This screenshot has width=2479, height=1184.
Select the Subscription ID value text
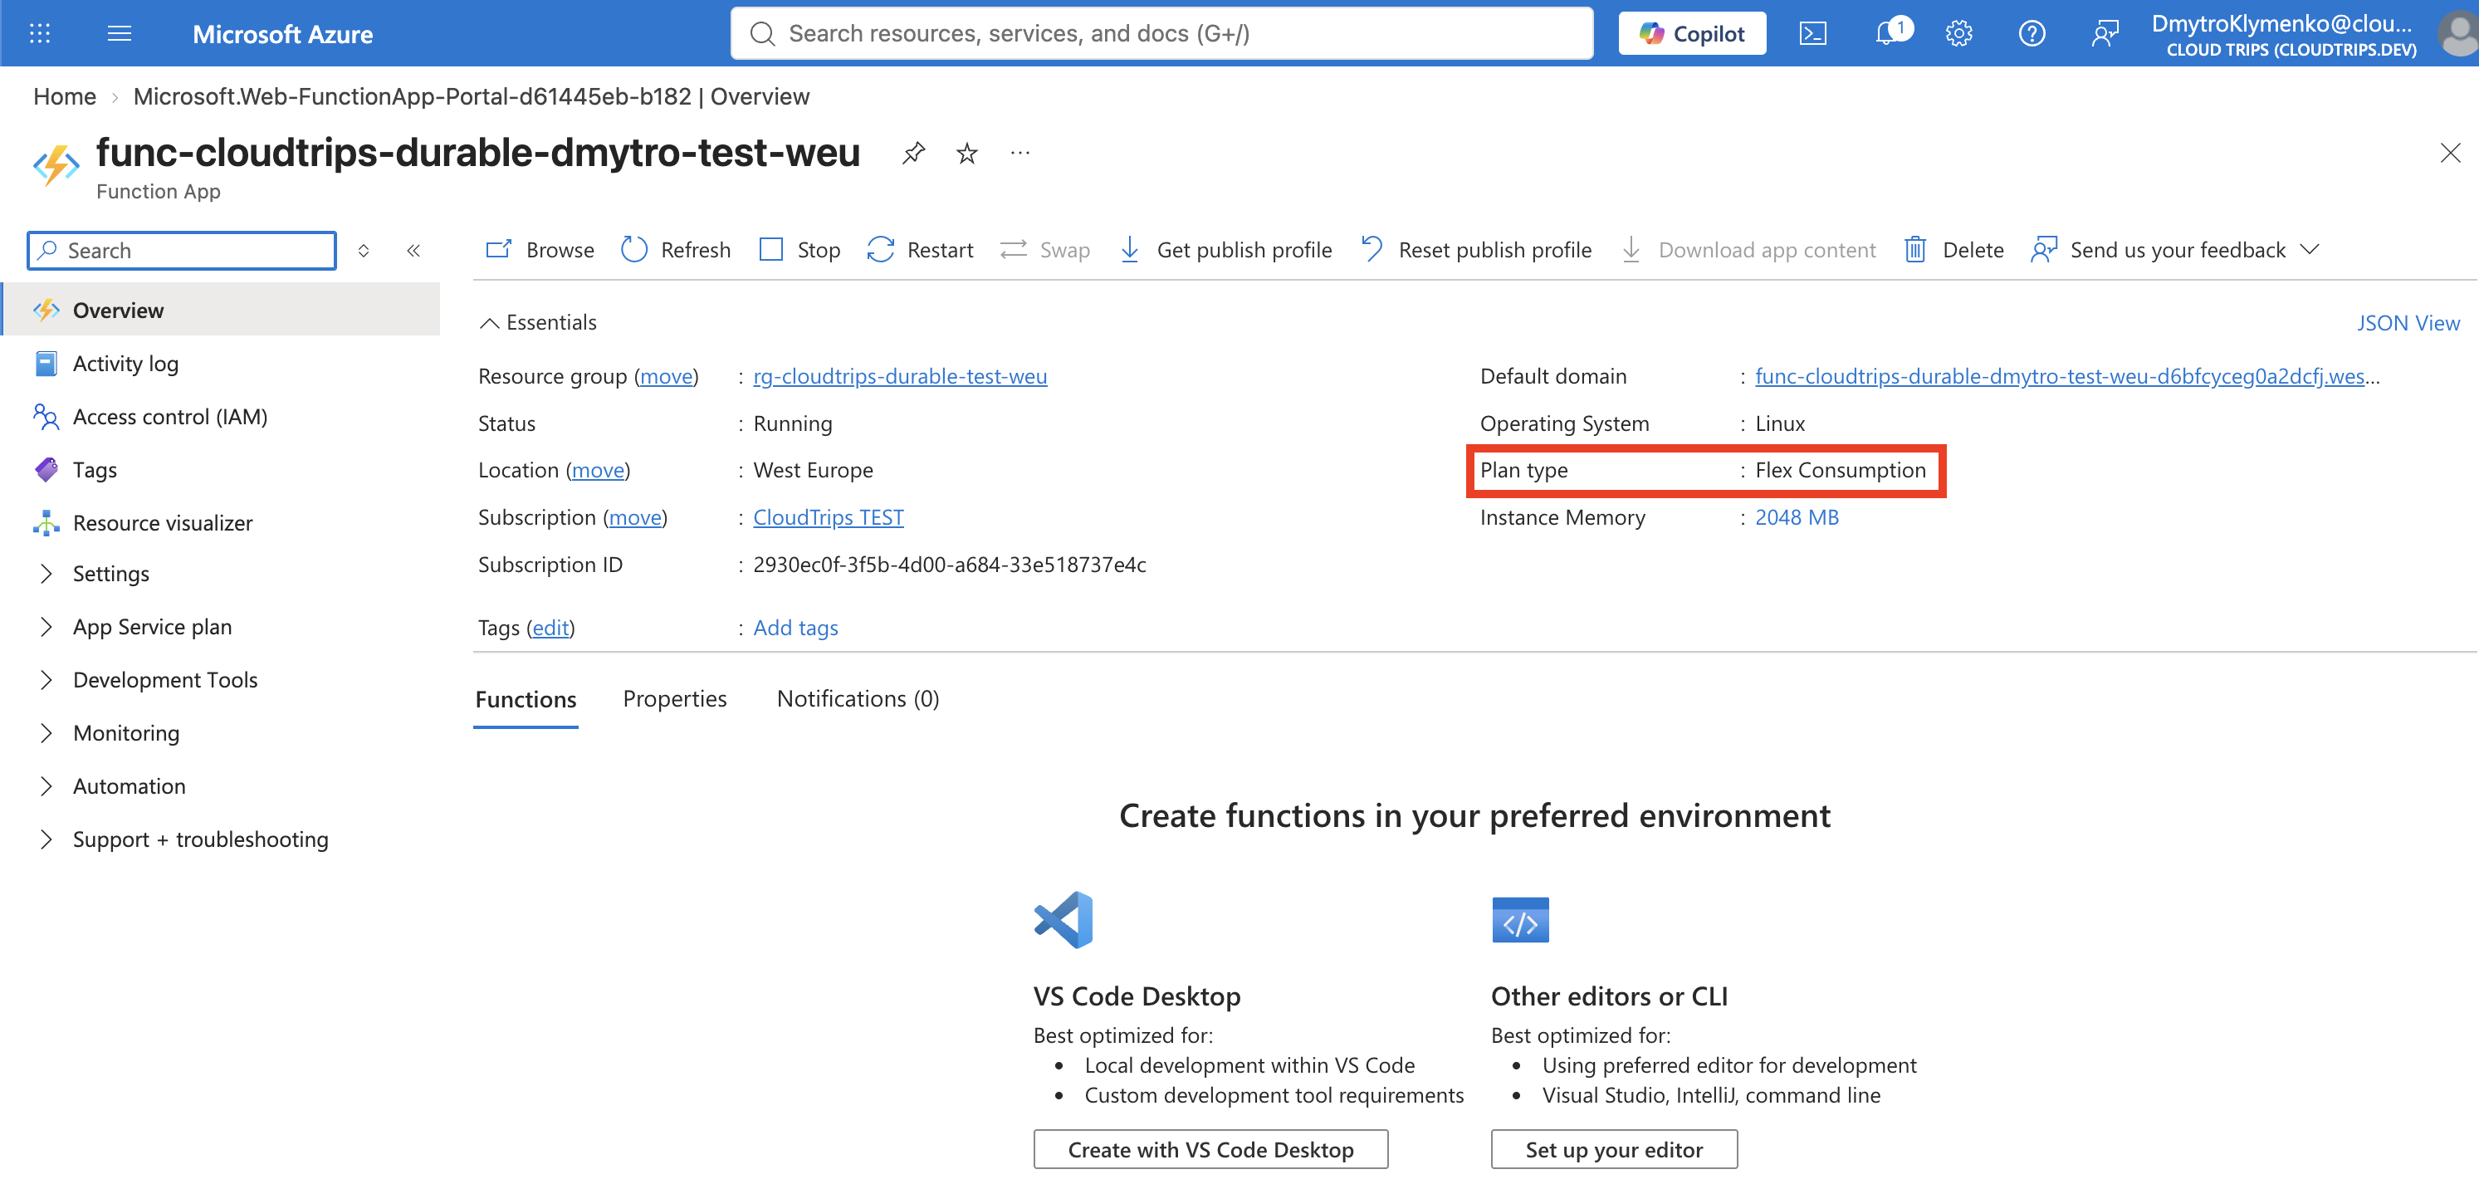[x=949, y=566]
